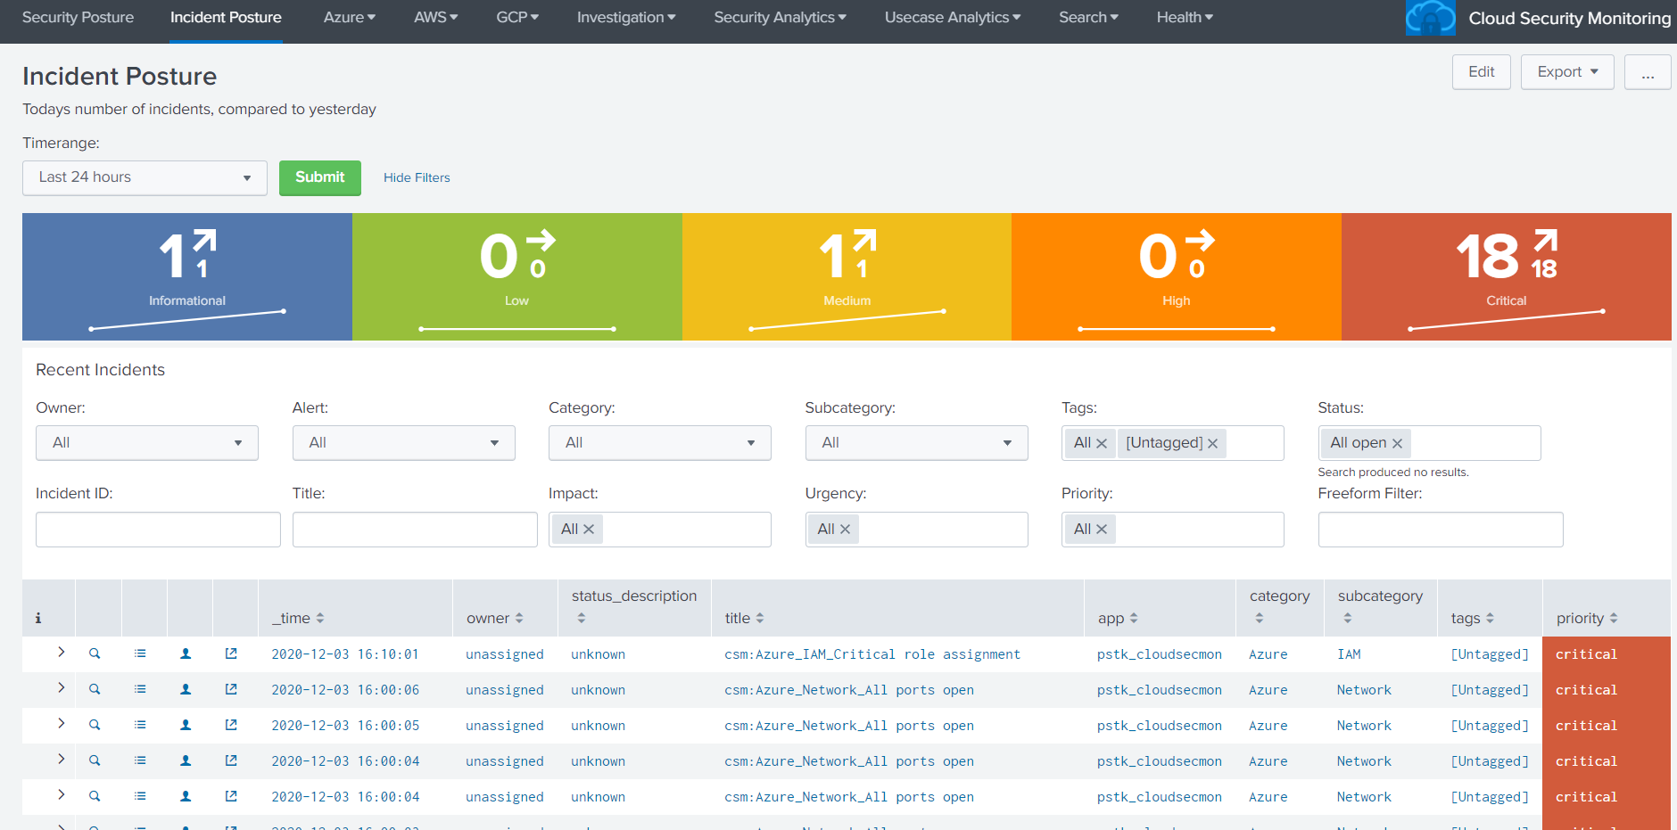
Task: Sort by status_description column
Action: click(x=634, y=606)
